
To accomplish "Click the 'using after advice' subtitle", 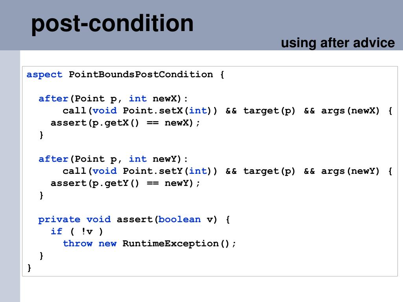I will (x=338, y=42).
